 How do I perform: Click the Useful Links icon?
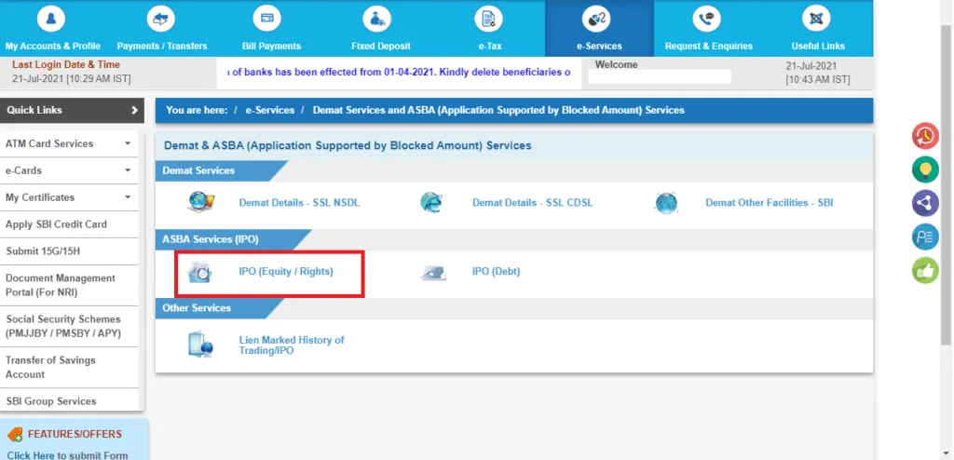pos(816,19)
